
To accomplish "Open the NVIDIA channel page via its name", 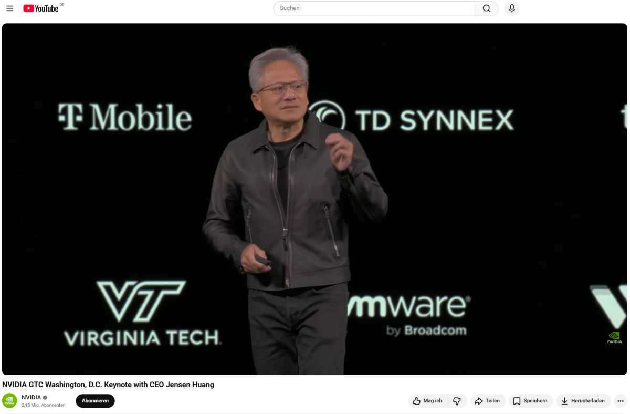I will point(30,397).
